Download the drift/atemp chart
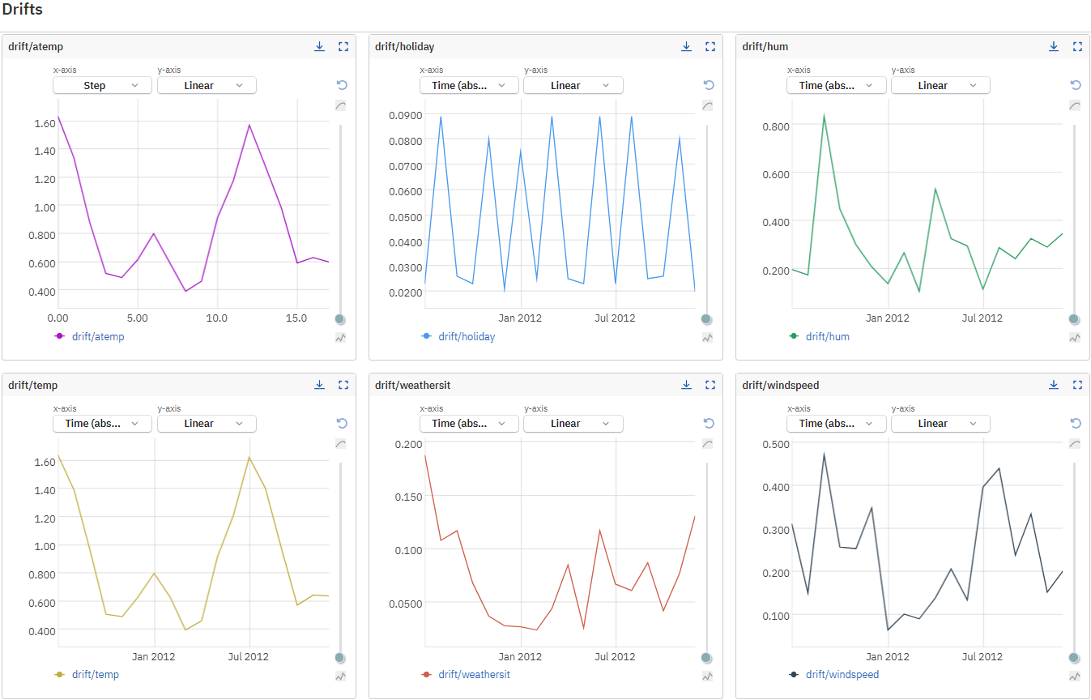Image resolution: width=1091 pixels, height=700 pixels. click(319, 47)
